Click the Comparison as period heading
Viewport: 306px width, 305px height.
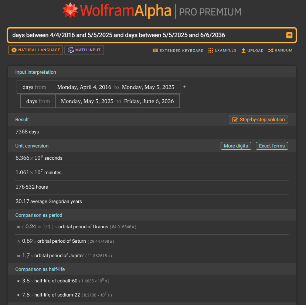[39, 215]
